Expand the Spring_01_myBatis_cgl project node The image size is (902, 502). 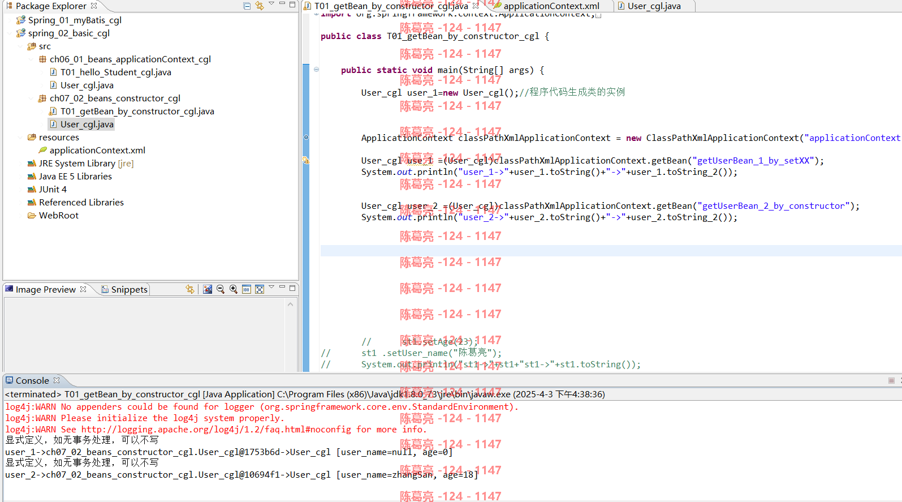coord(10,20)
